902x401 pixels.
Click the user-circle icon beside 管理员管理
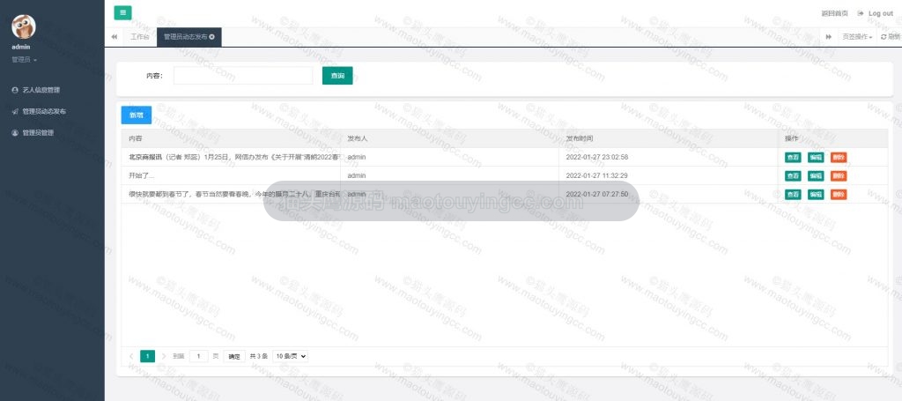[15, 132]
